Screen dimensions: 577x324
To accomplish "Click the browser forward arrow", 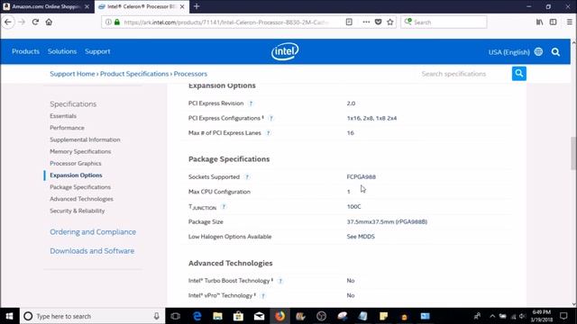I will point(22,22).
